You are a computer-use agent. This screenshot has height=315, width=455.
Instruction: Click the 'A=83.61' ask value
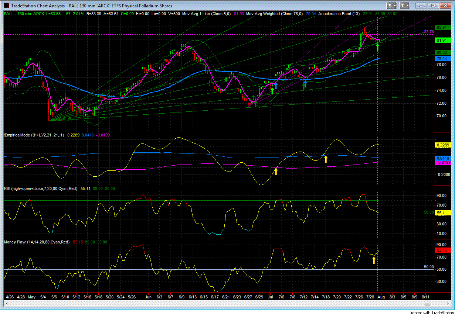110,14
